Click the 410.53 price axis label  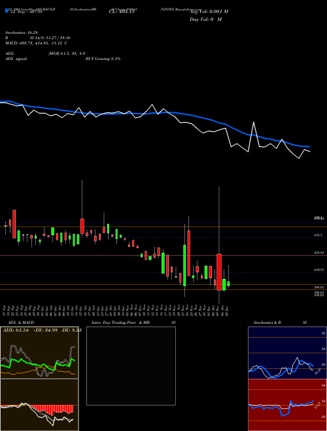click(x=320, y=270)
